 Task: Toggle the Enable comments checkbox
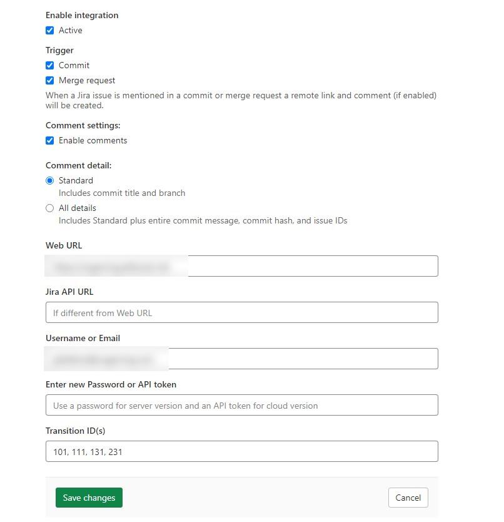50,140
